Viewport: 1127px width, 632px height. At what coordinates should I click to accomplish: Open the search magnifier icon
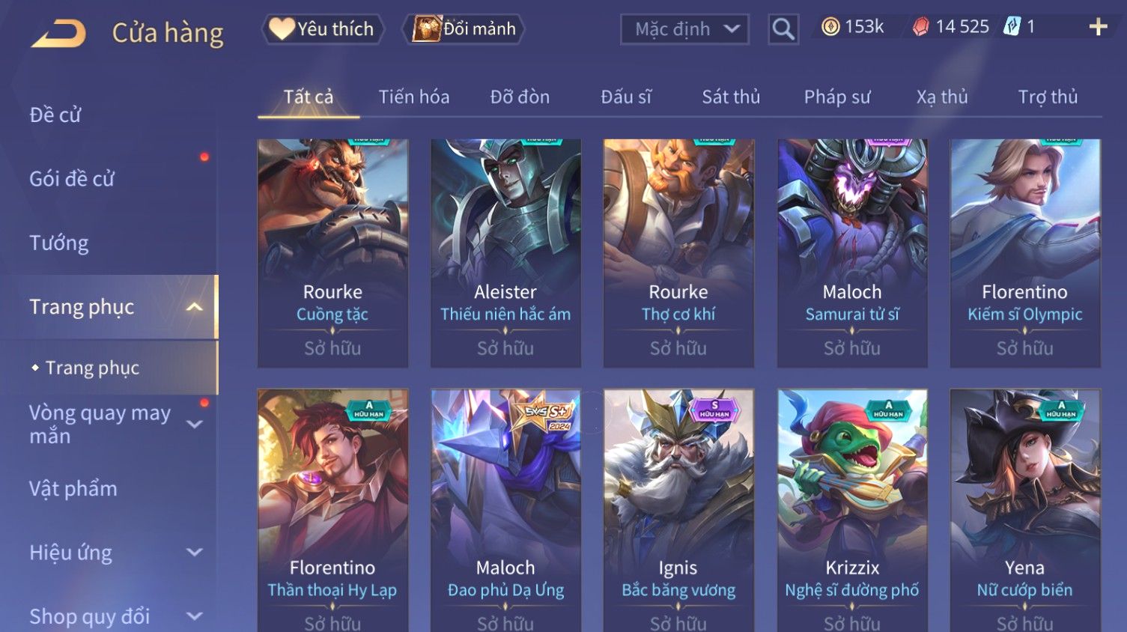click(x=783, y=29)
